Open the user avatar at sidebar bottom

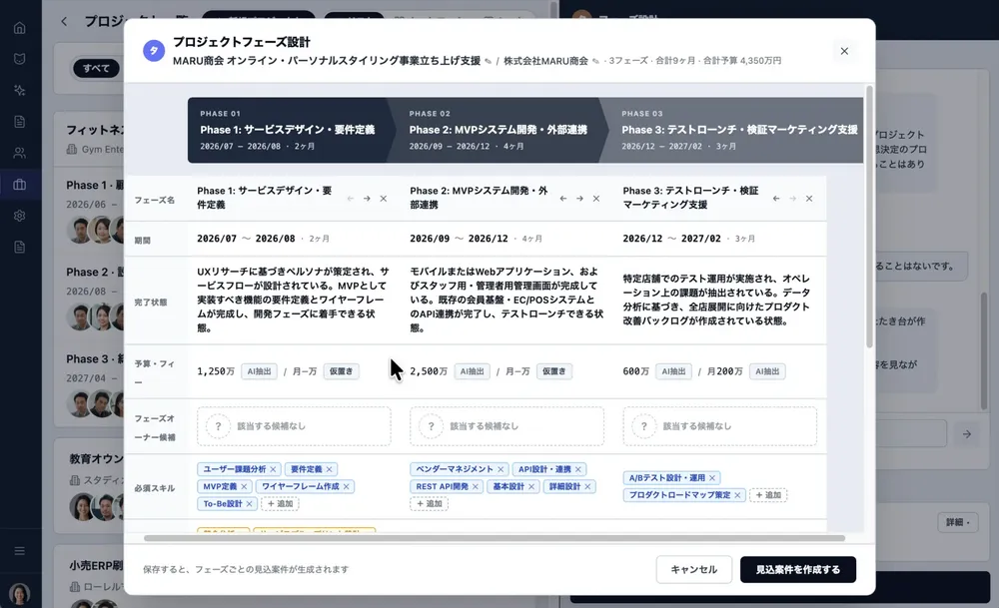[20, 593]
